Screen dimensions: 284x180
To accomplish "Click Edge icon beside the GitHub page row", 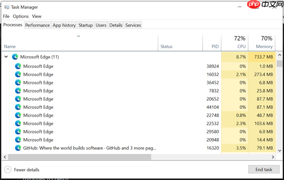I will (18, 148).
